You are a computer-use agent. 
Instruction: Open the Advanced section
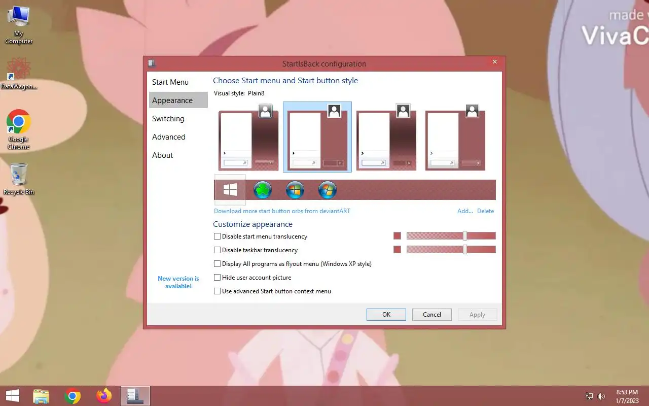coord(178,137)
